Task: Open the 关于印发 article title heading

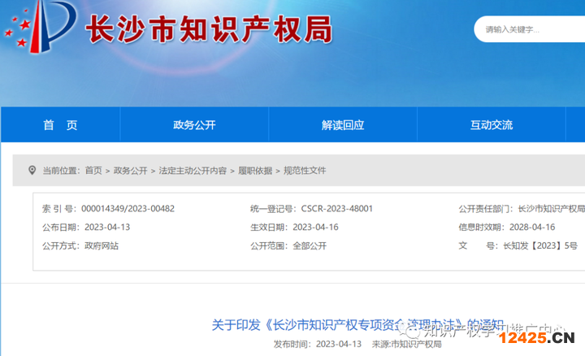Action: pyautogui.click(x=357, y=325)
